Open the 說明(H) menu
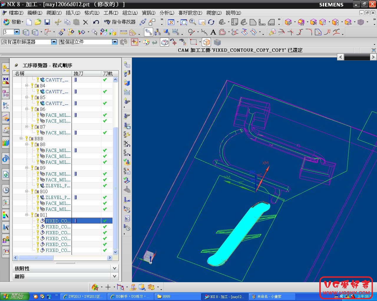This screenshot has height=301, width=377. 233,13
